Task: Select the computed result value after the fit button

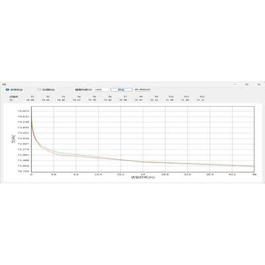Action: (x=142, y=89)
